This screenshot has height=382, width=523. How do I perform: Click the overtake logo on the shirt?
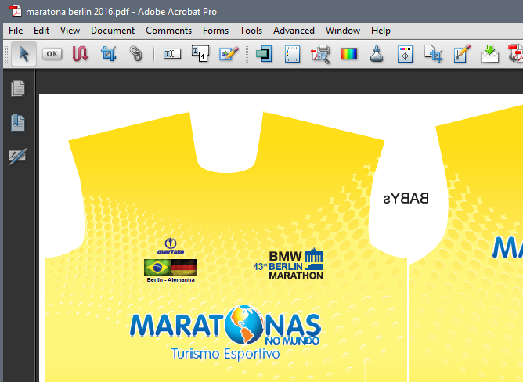click(x=171, y=246)
